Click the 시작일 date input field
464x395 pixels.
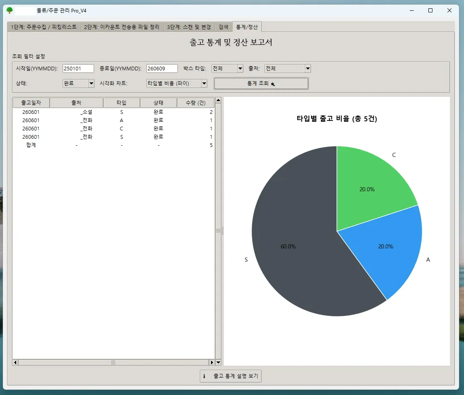coord(78,69)
